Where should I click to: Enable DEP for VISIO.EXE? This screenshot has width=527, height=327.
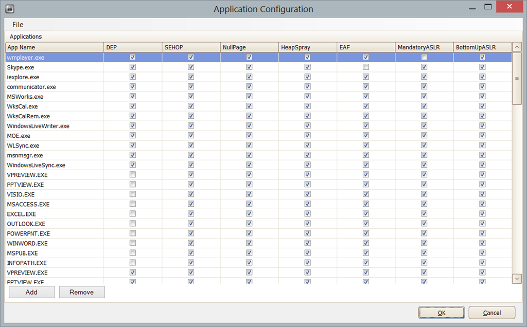point(133,194)
